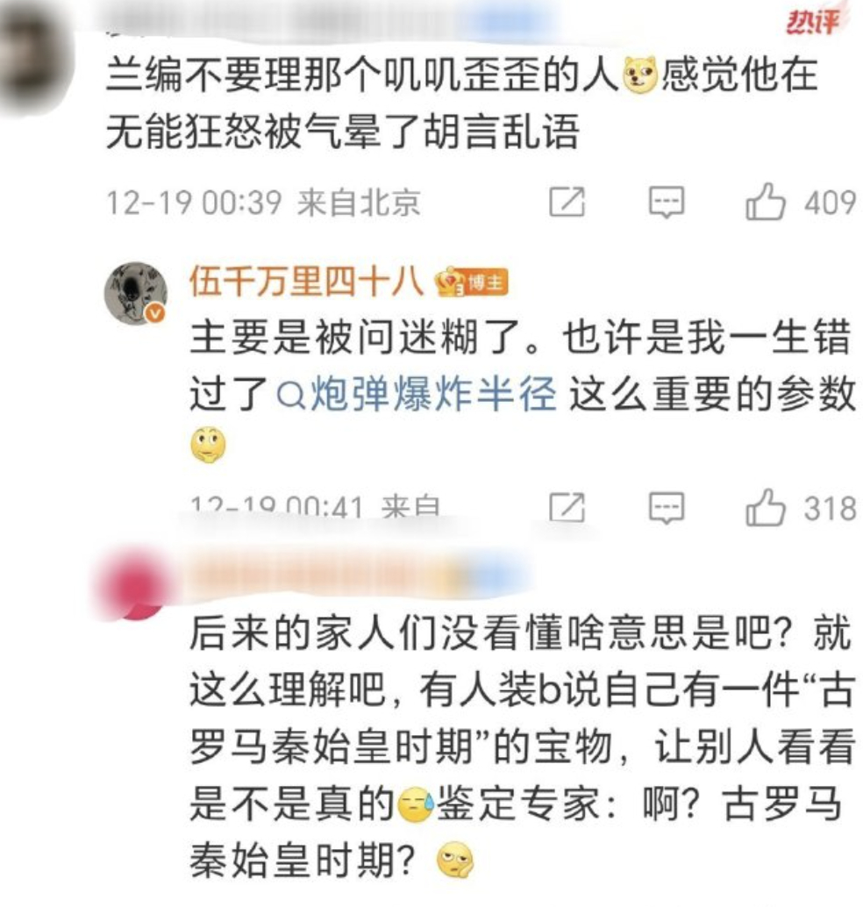Tap the share icon on the 409-like comment
Viewport: 863px width, 907px height.
(x=567, y=202)
